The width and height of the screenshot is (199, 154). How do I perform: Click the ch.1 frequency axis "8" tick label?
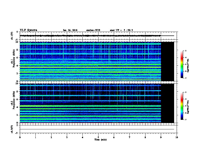[x=17, y=50]
